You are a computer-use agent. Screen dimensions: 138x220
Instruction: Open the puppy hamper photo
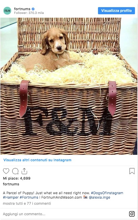(x=69, y=86)
